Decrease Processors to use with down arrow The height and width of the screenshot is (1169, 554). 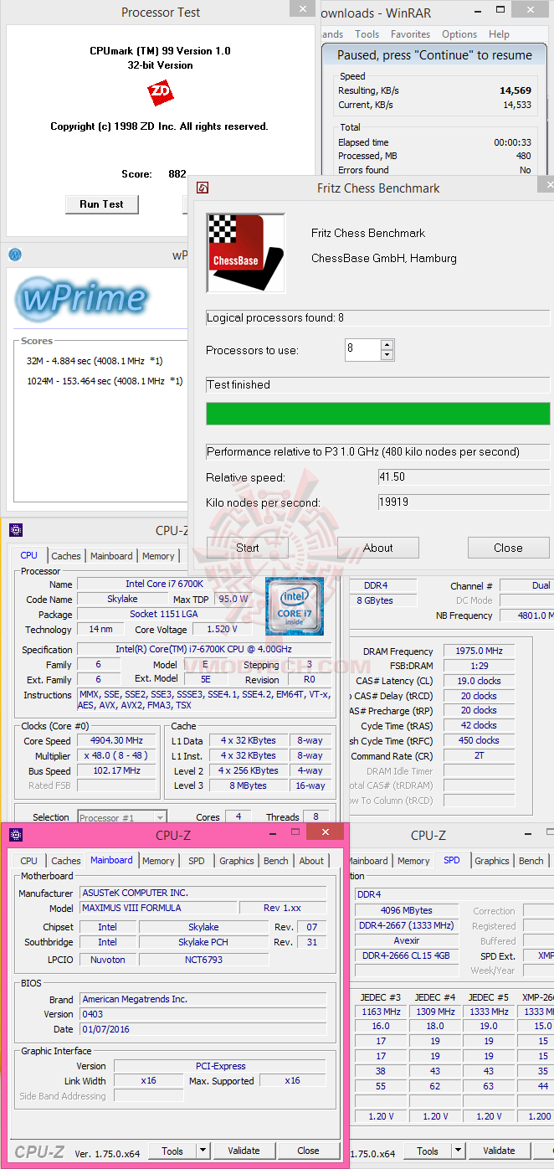tap(387, 355)
